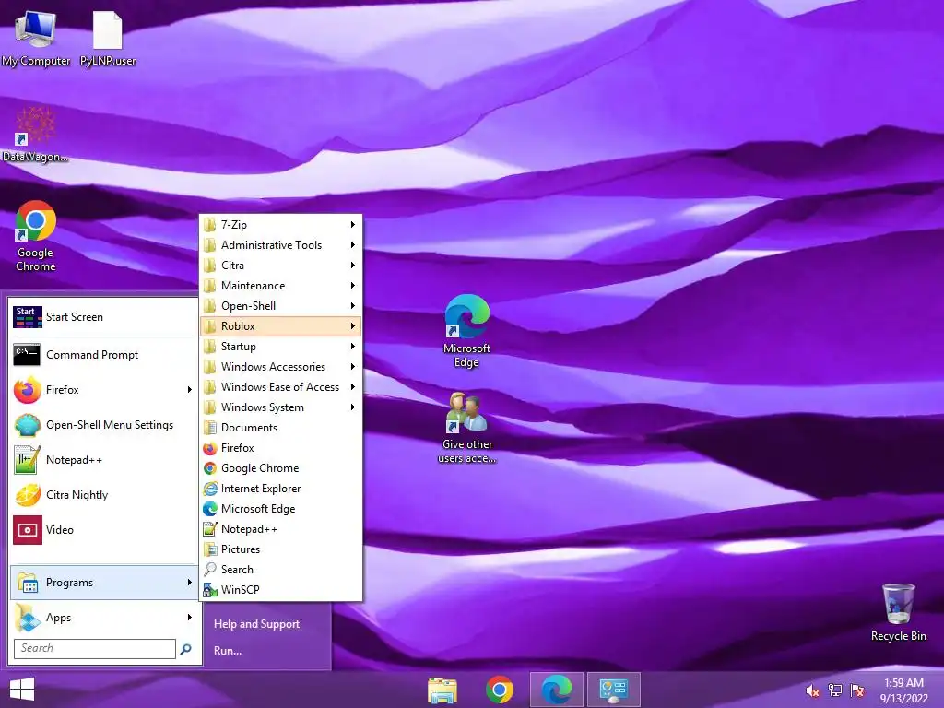
Task: Expand Firefox jump list arrow
Action: tap(190, 390)
